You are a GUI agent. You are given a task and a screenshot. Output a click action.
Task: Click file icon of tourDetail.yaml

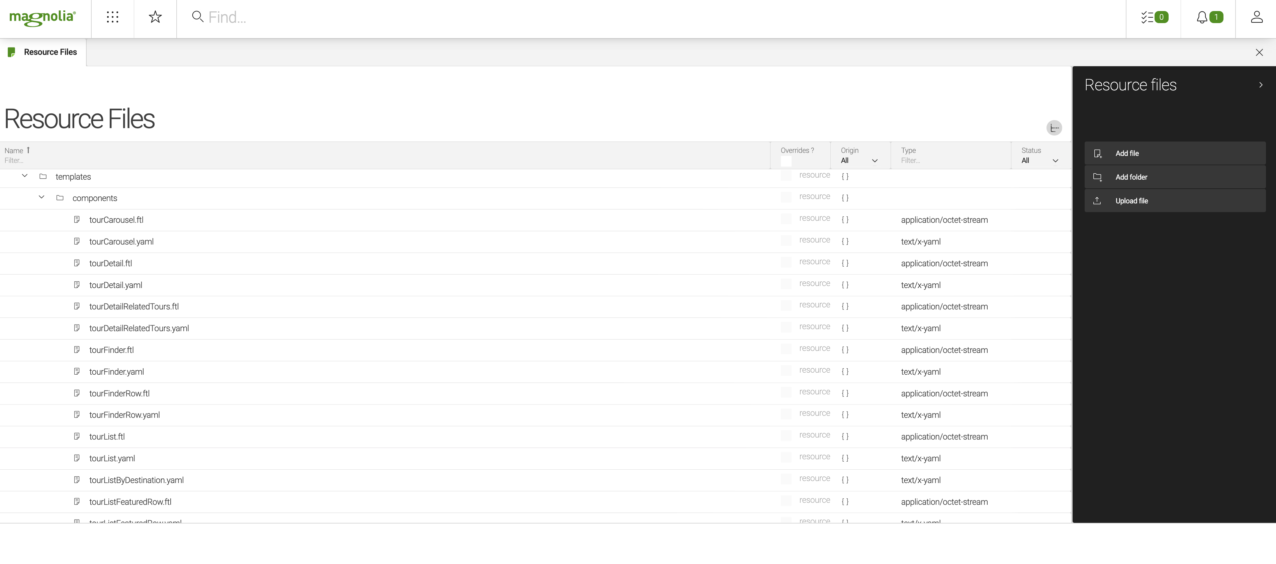click(x=77, y=285)
